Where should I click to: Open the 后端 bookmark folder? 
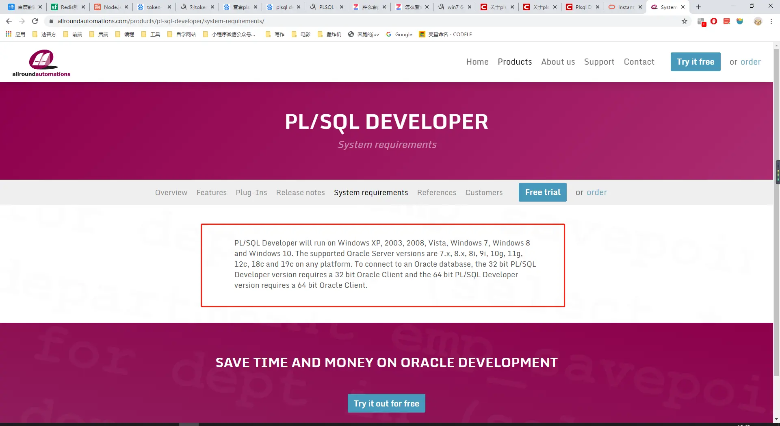99,35
